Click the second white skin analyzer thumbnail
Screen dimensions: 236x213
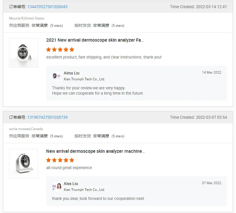pyautogui.click(x=24, y=164)
